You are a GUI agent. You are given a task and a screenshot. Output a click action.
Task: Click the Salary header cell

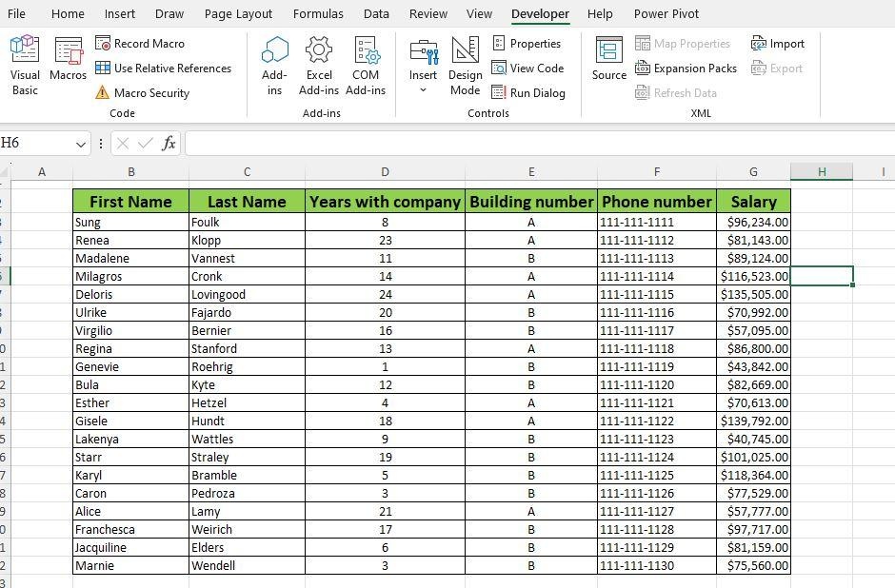(x=753, y=202)
